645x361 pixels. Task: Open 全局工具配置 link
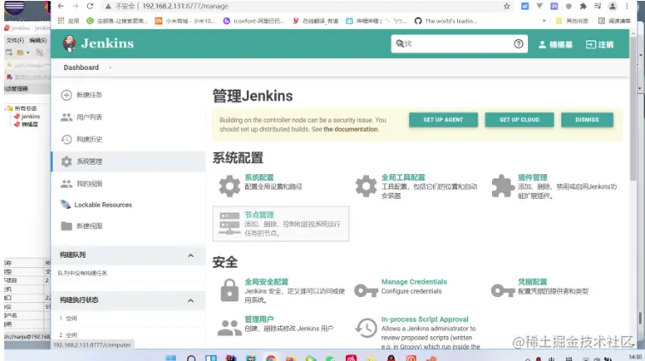point(402,178)
